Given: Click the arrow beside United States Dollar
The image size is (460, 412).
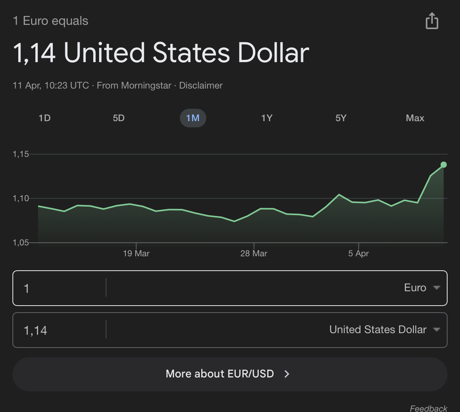Looking at the screenshot, I should tap(437, 330).
